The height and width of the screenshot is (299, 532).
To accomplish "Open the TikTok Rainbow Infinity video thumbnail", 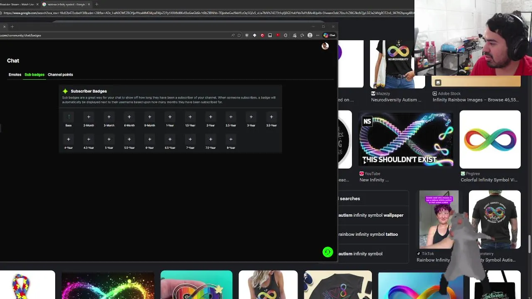I will (439, 220).
